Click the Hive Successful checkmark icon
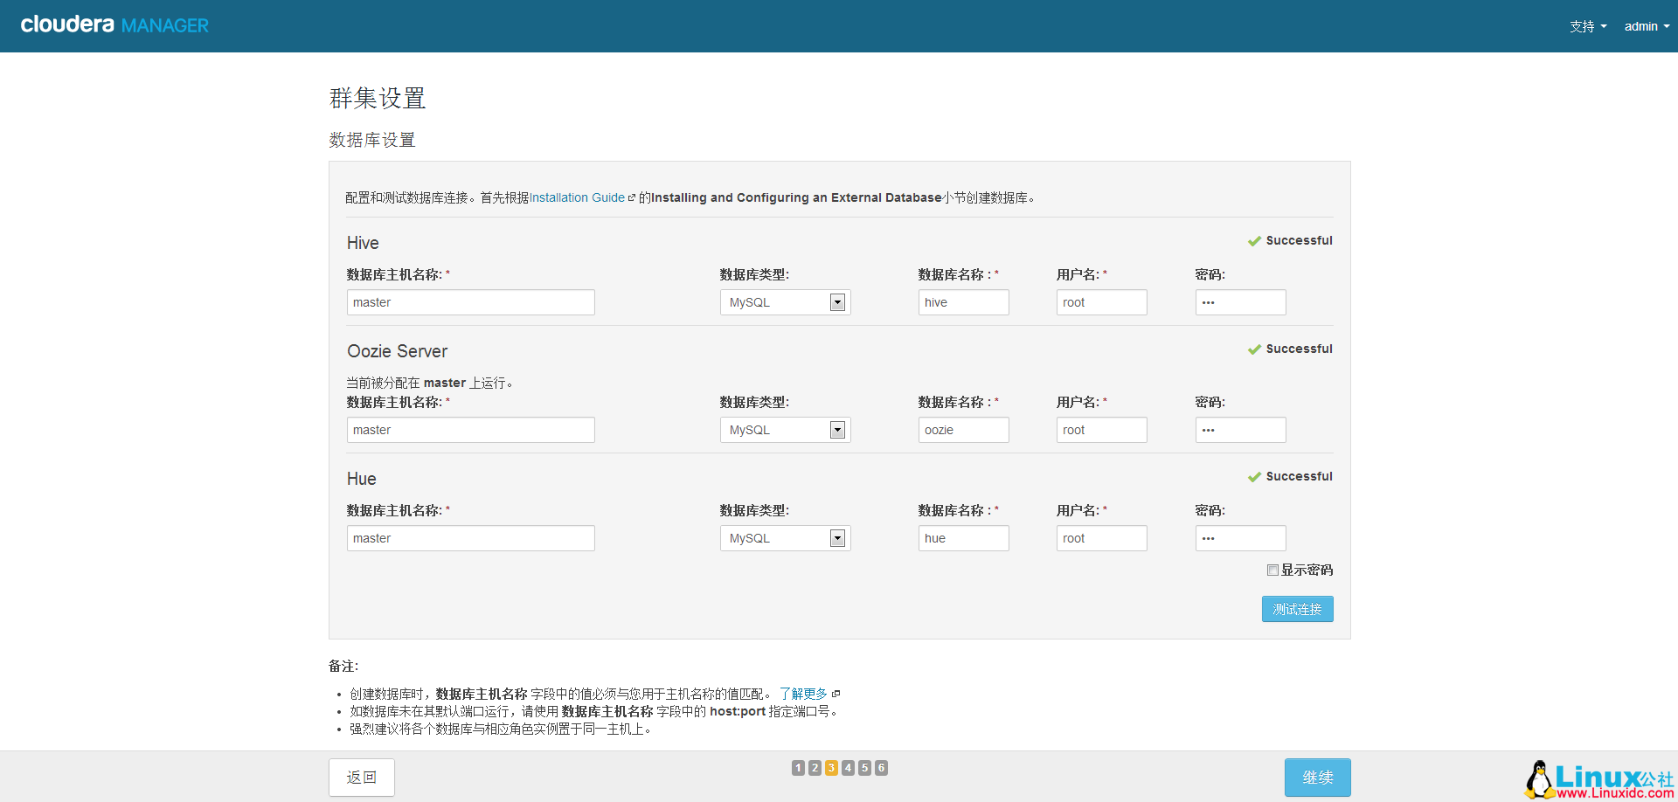The image size is (1678, 802). [x=1254, y=241]
